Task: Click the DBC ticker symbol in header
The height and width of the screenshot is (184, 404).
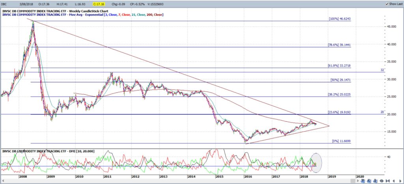Action: 5,4
